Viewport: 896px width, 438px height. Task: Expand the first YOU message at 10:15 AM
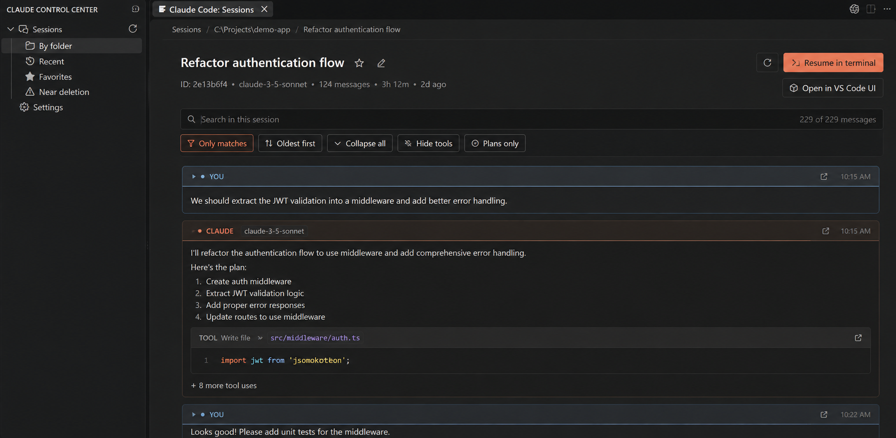click(194, 176)
